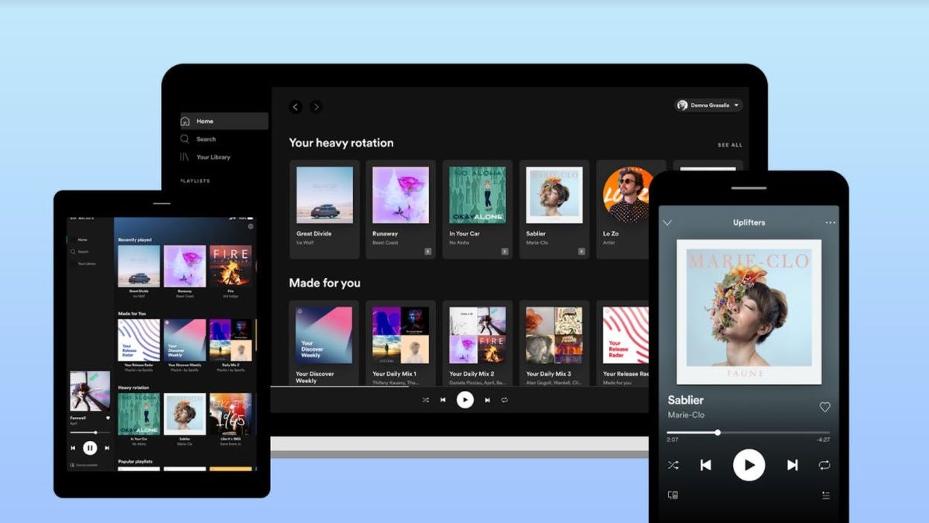
Task: Open play queue icon on phone
Action: (825, 495)
